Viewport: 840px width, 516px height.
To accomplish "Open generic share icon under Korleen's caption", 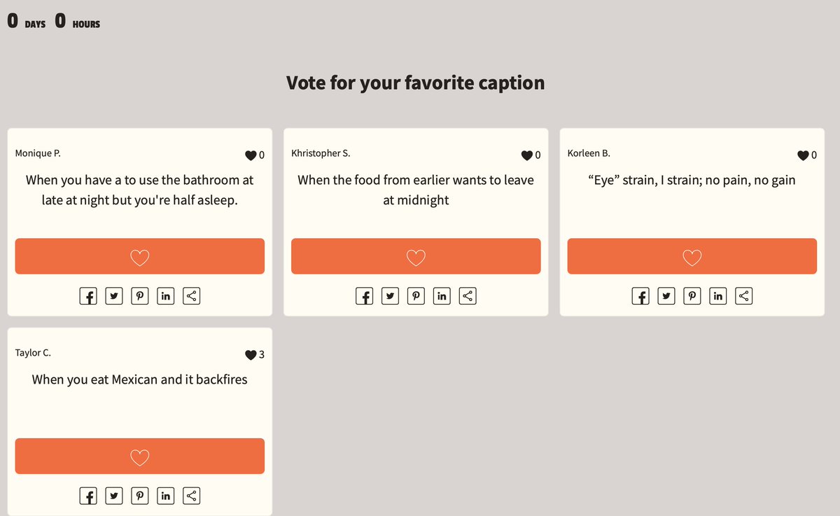I will (x=744, y=296).
